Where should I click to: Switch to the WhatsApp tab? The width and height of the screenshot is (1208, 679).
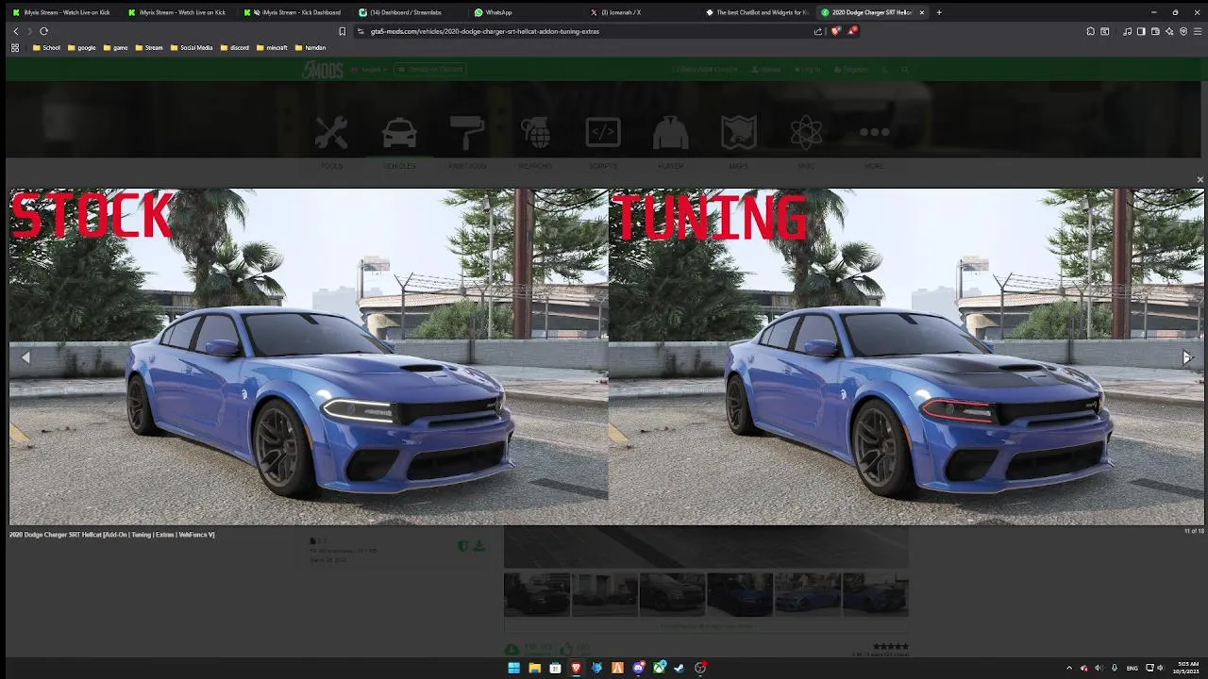click(x=526, y=12)
